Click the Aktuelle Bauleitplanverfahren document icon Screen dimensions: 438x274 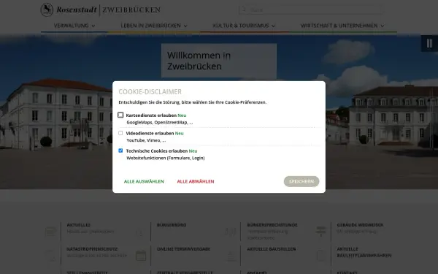pyautogui.click(x=321, y=256)
